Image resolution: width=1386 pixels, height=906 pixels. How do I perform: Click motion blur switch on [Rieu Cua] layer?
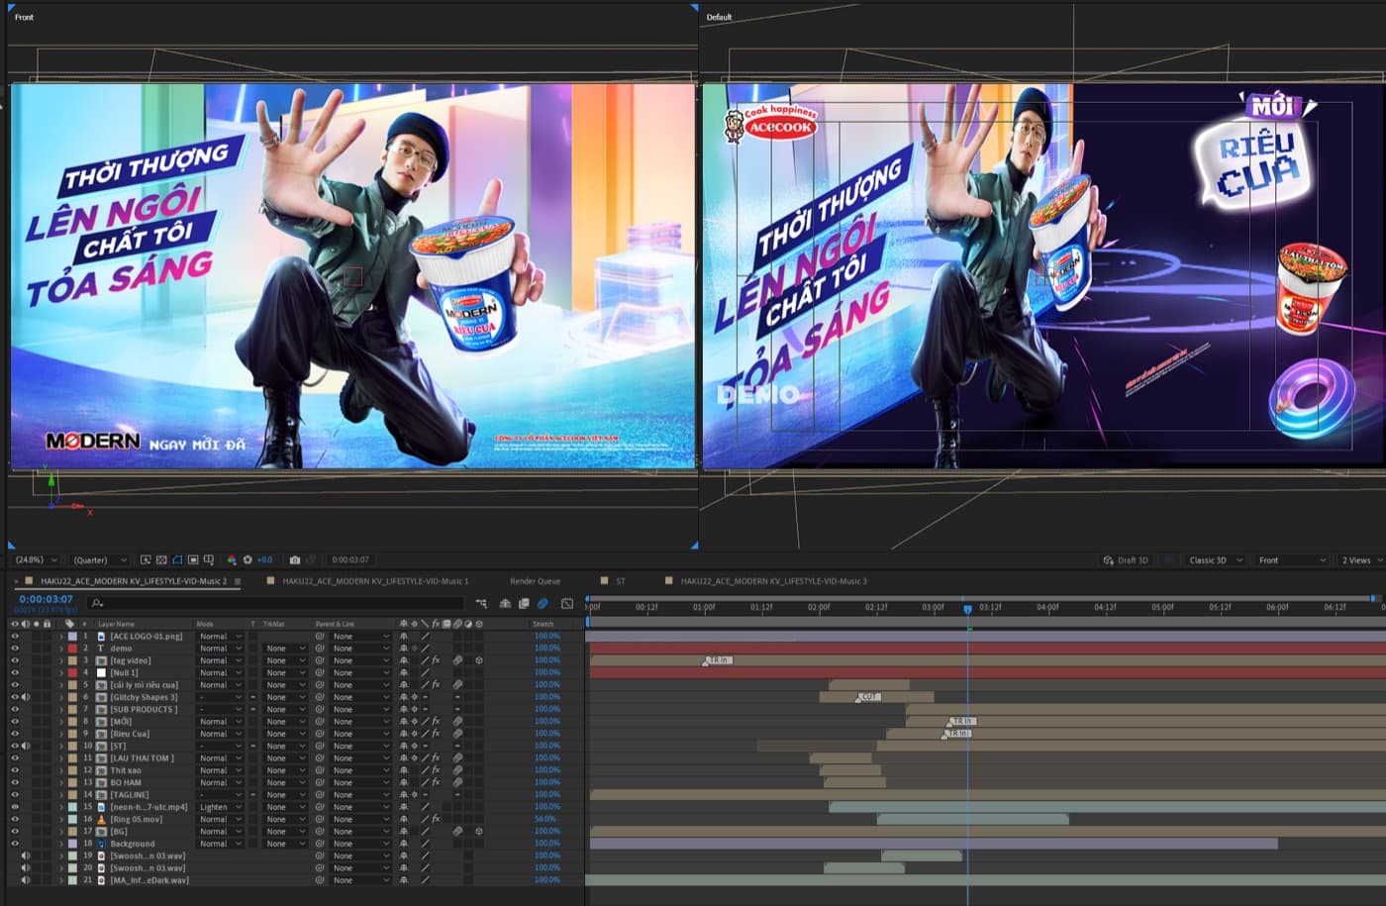coord(457,734)
